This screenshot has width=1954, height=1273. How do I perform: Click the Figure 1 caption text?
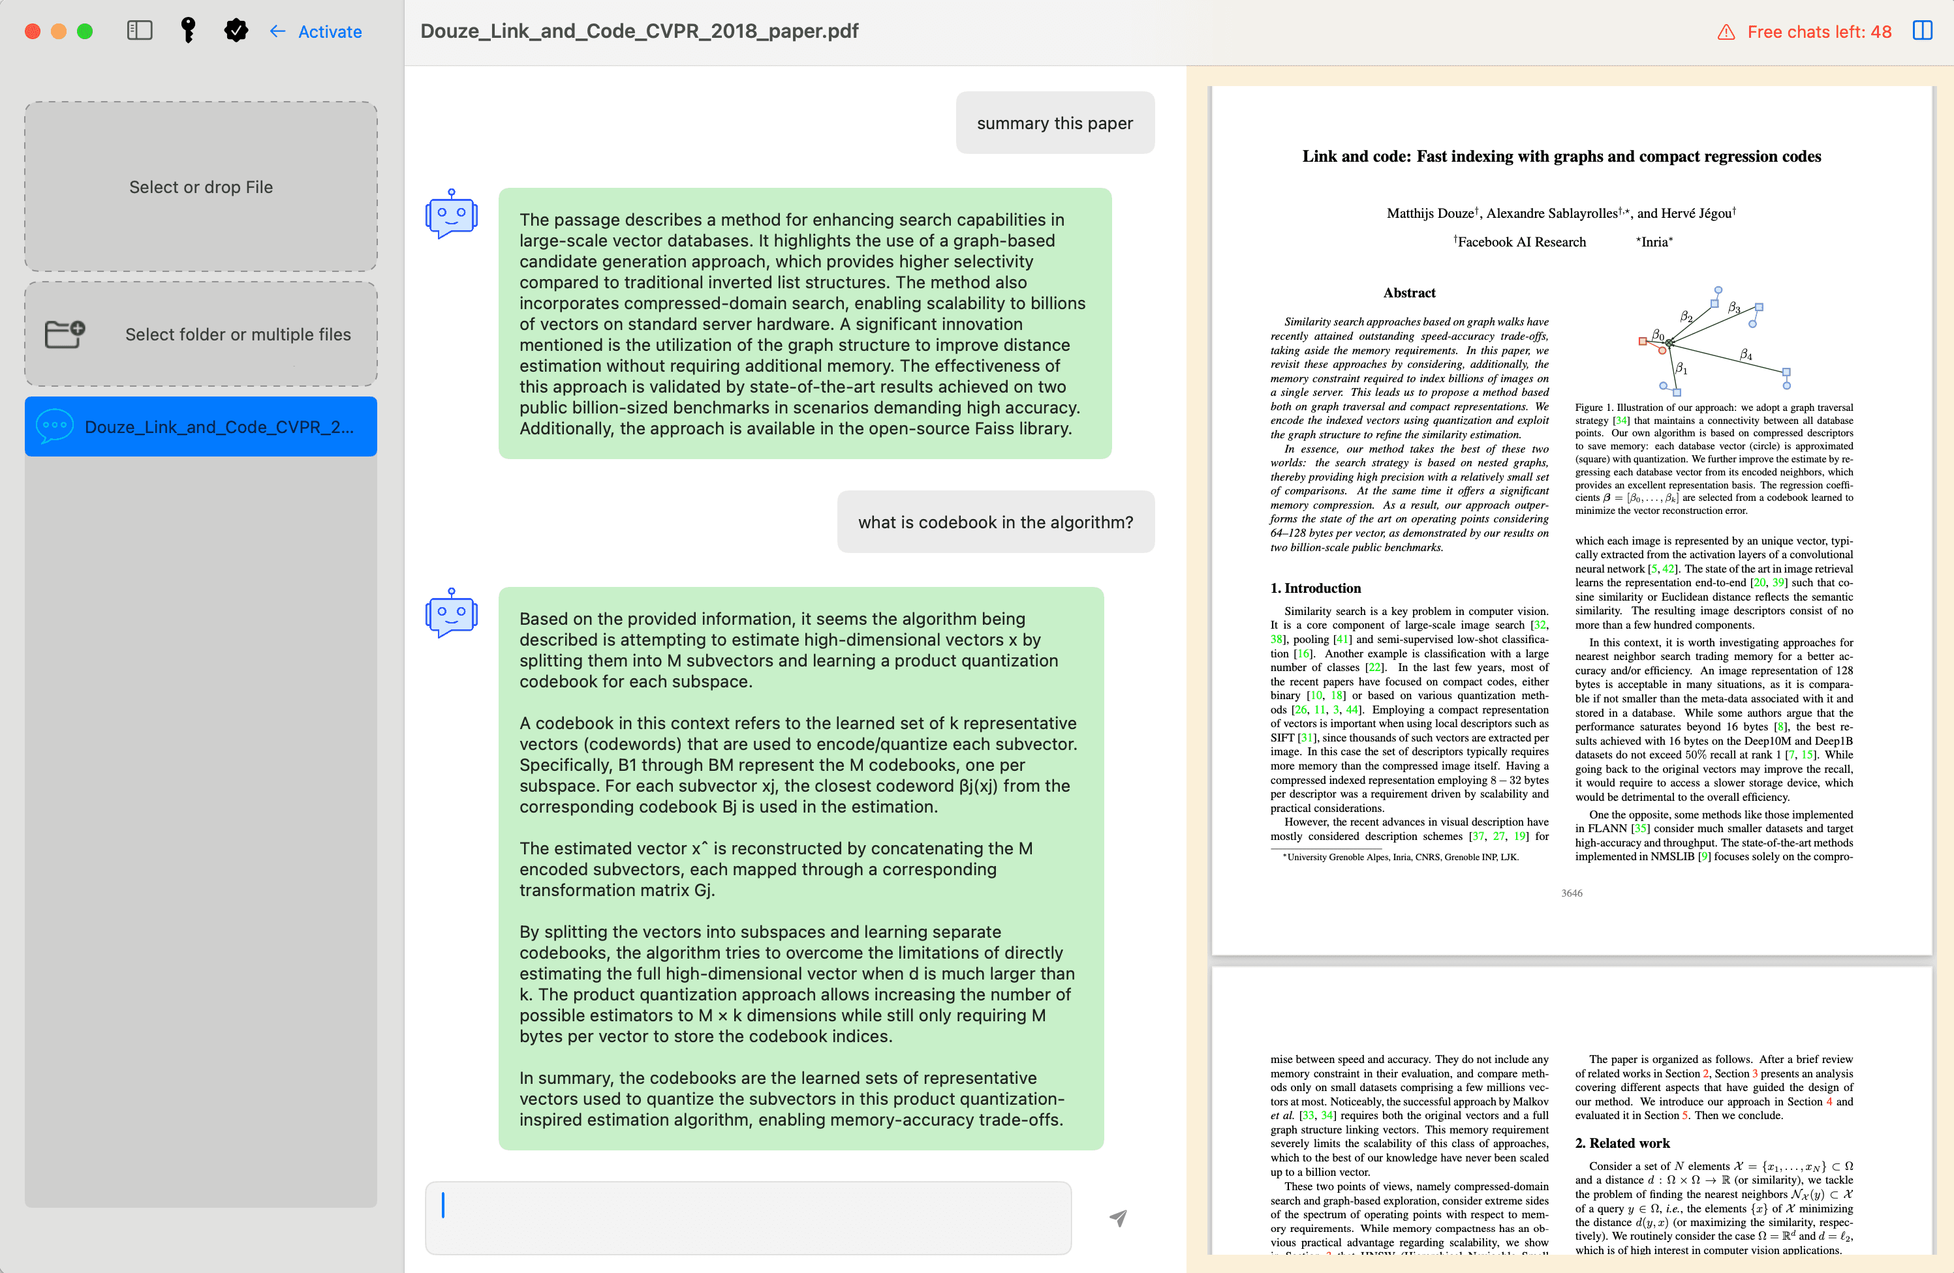coord(1713,458)
